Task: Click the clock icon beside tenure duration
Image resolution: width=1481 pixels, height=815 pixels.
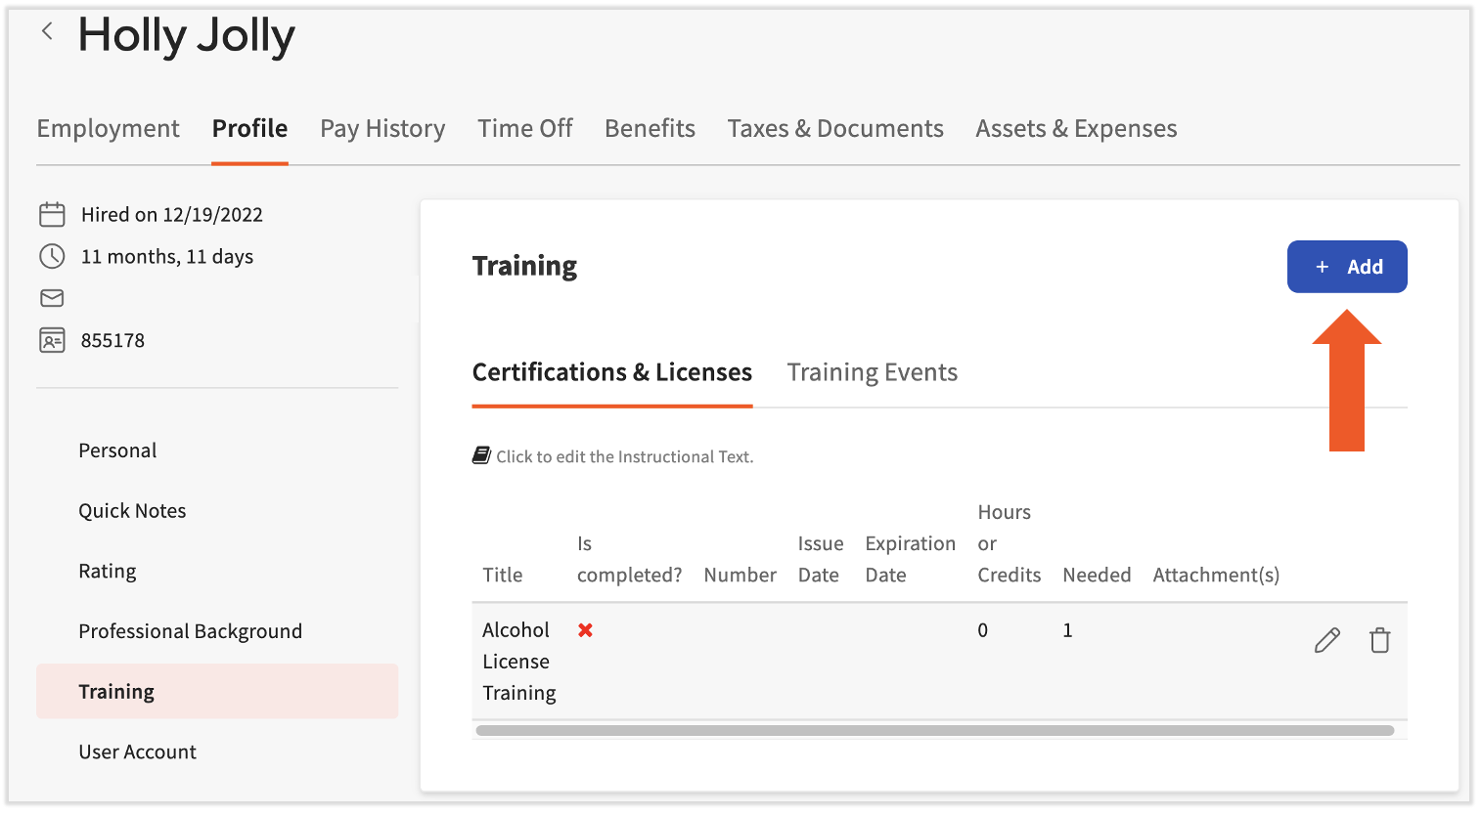Action: [x=52, y=256]
